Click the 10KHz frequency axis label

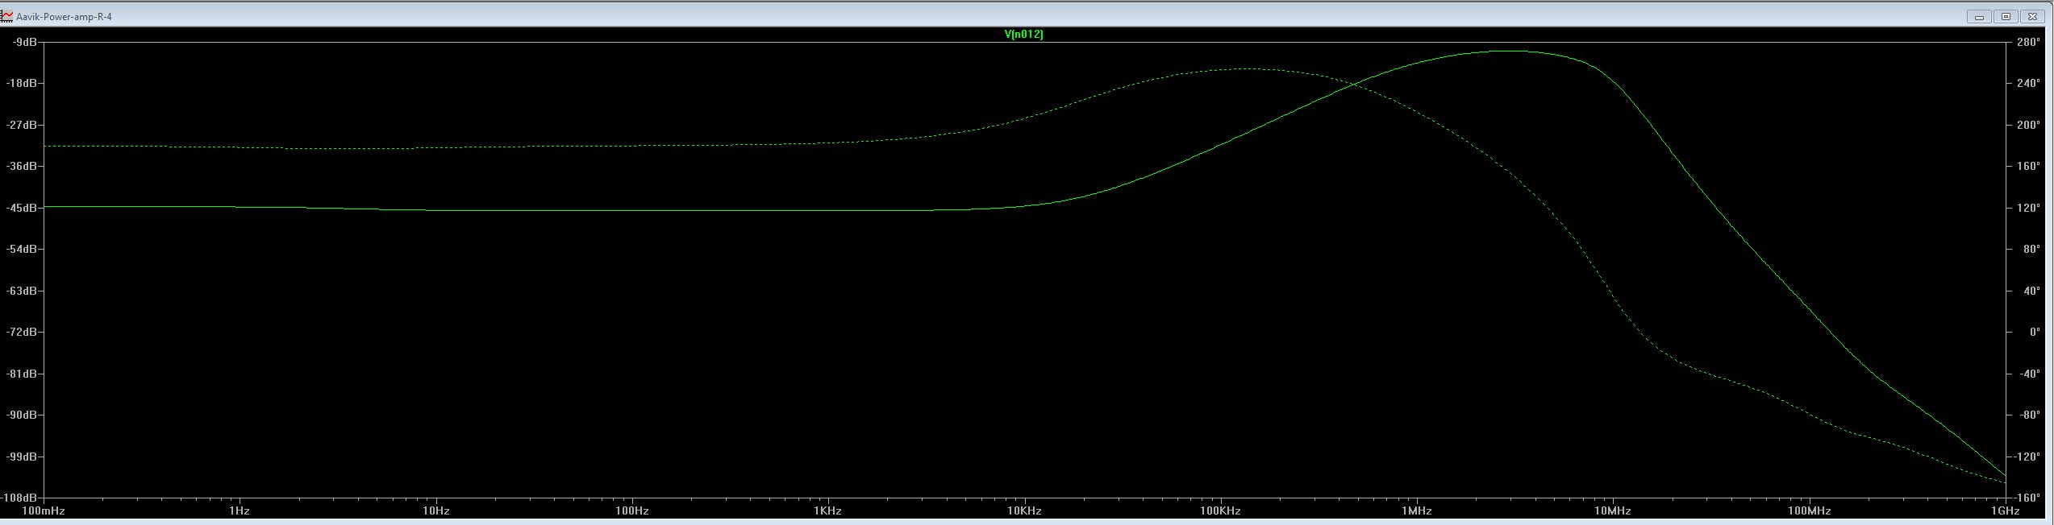(1024, 511)
